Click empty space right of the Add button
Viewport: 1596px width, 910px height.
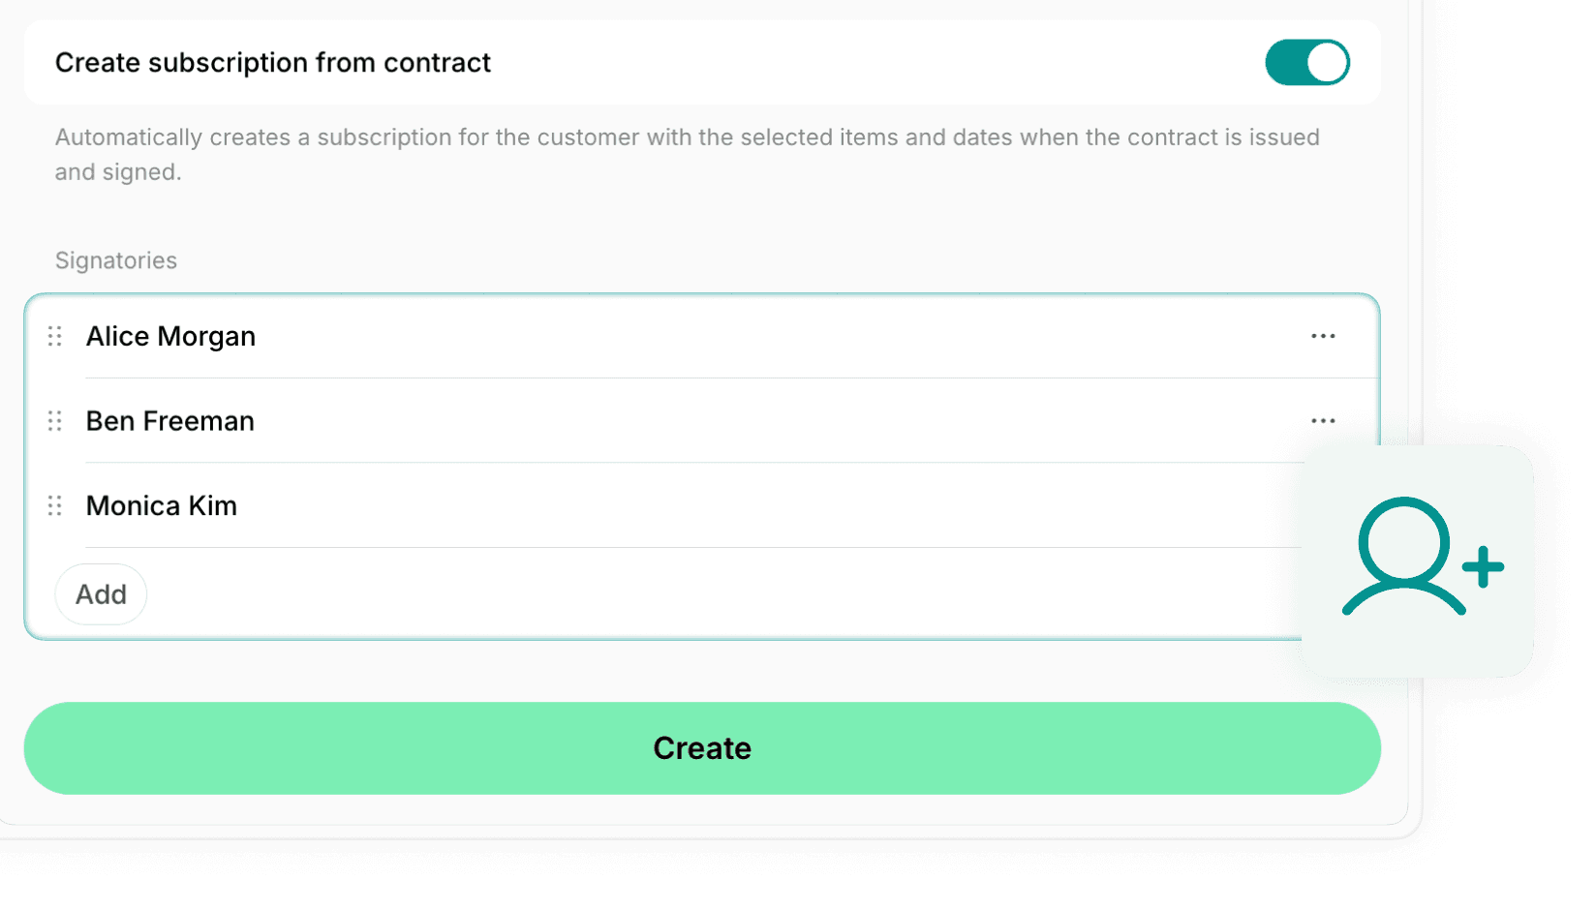point(678,594)
